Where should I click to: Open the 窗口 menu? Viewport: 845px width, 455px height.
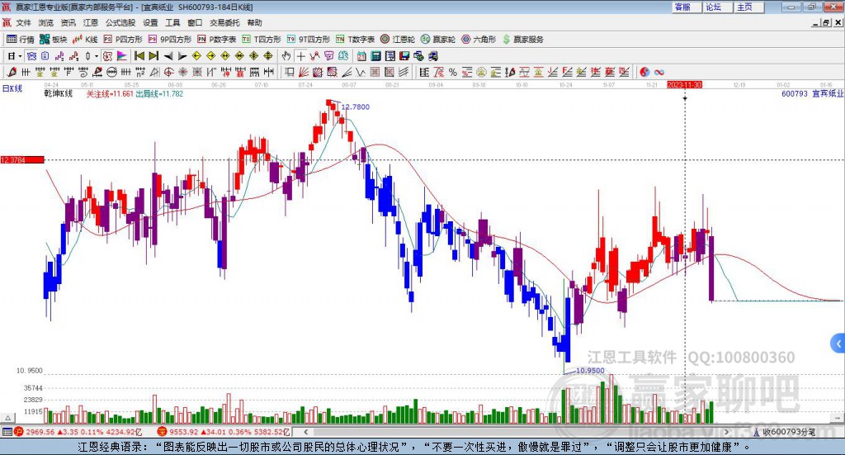(x=195, y=22)
